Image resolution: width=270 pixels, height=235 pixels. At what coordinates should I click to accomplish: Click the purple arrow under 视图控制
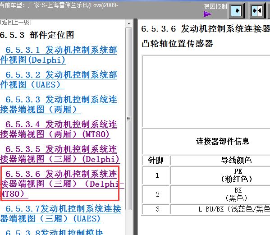click(208, 14)
